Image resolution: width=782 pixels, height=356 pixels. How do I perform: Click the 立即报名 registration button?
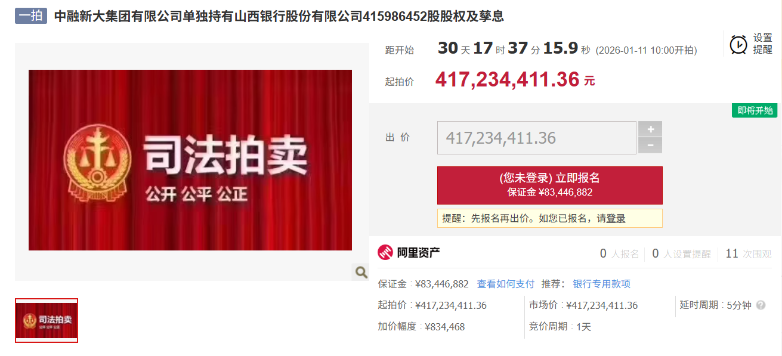(x=549, y=185)
